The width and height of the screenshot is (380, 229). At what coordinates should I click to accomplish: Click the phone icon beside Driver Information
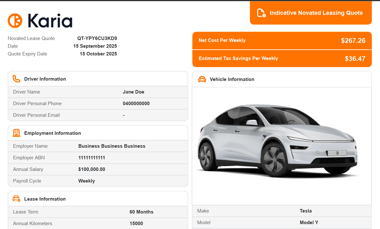tap(16, 79)
